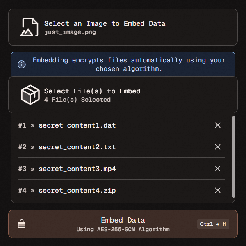Image resolution: width=246 pixels, height=246 pixels.
Task: Click the embedding encryption info banner text
Action: [129, 64]
